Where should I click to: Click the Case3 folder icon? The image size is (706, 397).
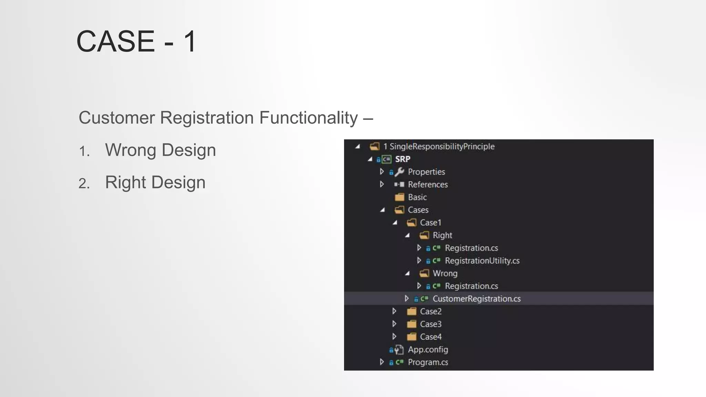(412, 324)
